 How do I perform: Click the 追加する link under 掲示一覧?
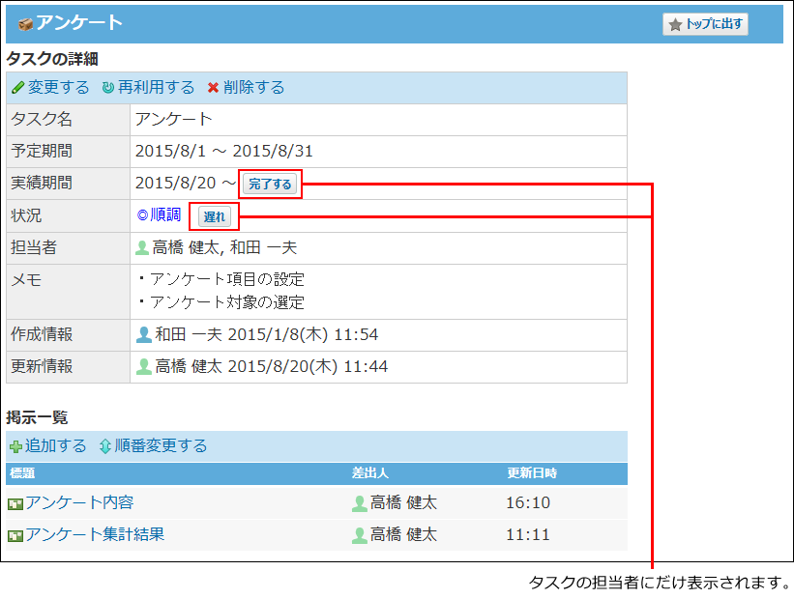point(56,446)
